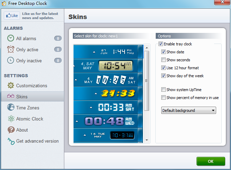
Task: Click the skin list scroll up arrow
Action: tap(146, 46)
